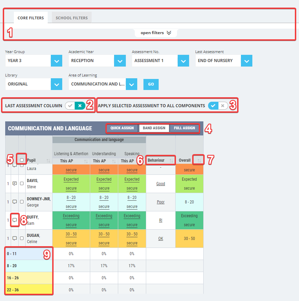Open comment icon for DUGAN, Celine
299x301 pixels.
pos(15,238)
